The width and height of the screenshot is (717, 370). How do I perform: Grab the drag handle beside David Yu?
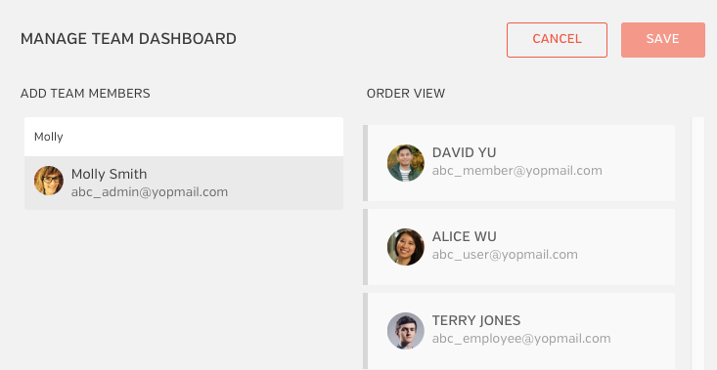point(366,163)
